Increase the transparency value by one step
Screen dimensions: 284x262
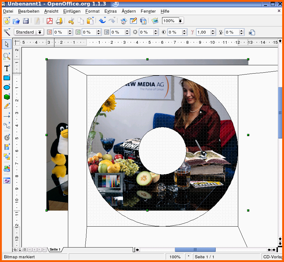pyautogui.click(x=242, y=31)
